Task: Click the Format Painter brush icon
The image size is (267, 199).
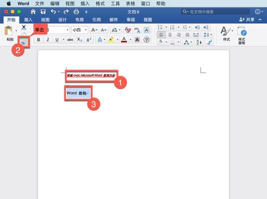Action: pos(24,42)
